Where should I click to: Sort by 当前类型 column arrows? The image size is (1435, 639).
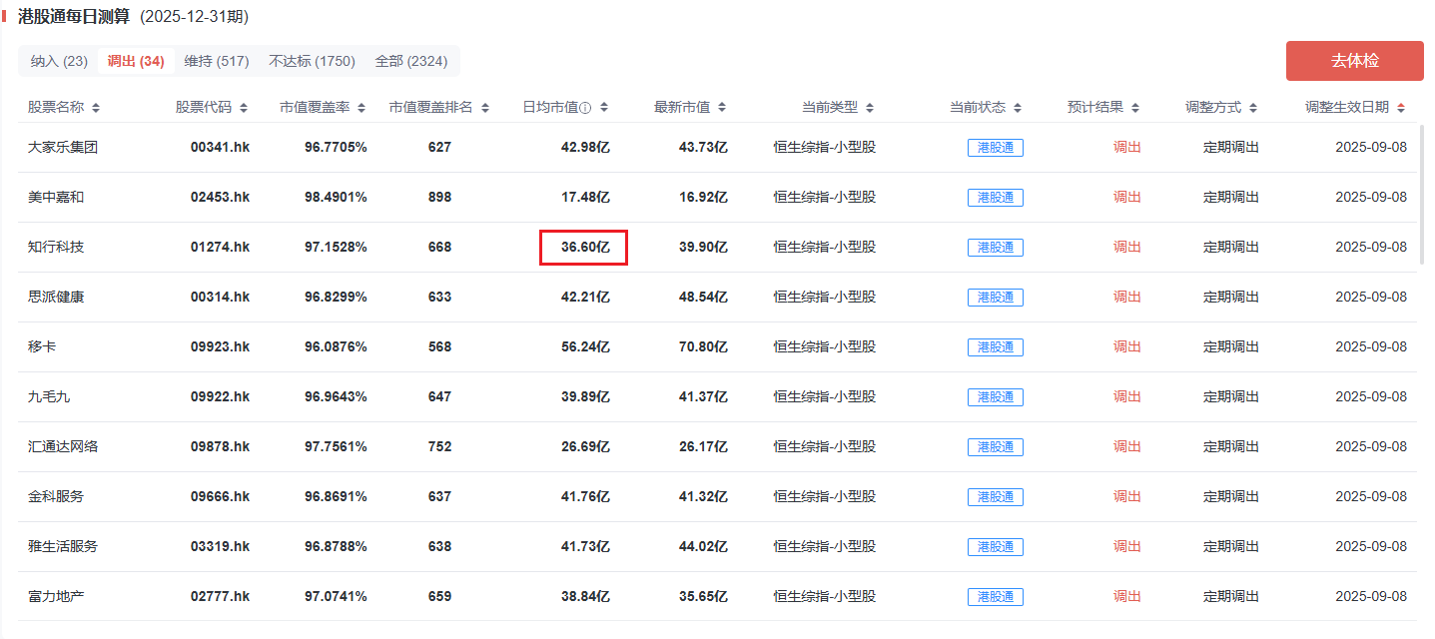869,108
